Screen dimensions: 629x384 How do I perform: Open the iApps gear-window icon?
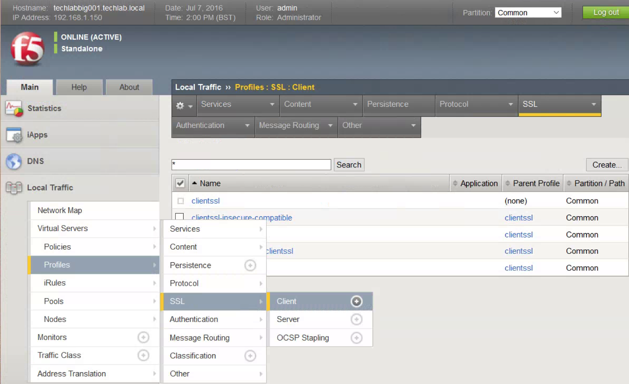pos(14,135)
